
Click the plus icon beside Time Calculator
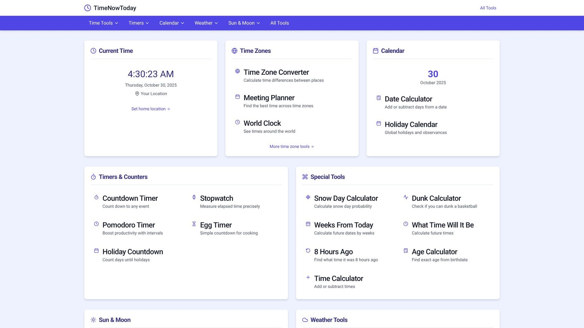pyautogui.click(x=308, y=277)
